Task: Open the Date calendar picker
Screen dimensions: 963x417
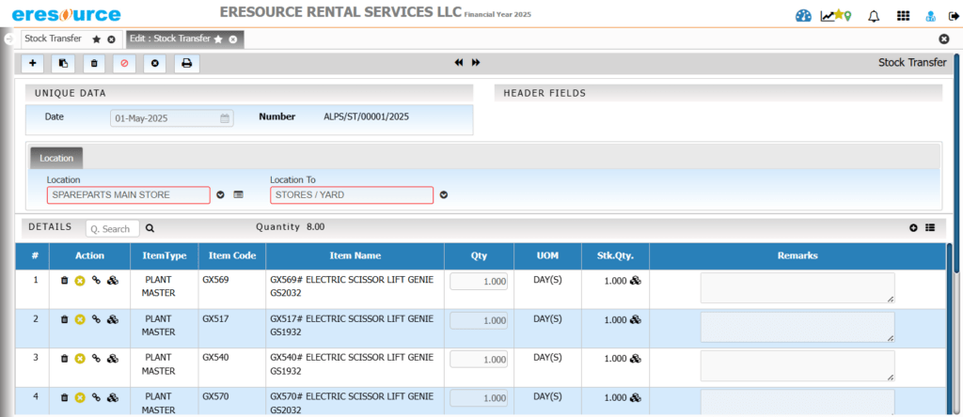Action: tap(225, 119)
